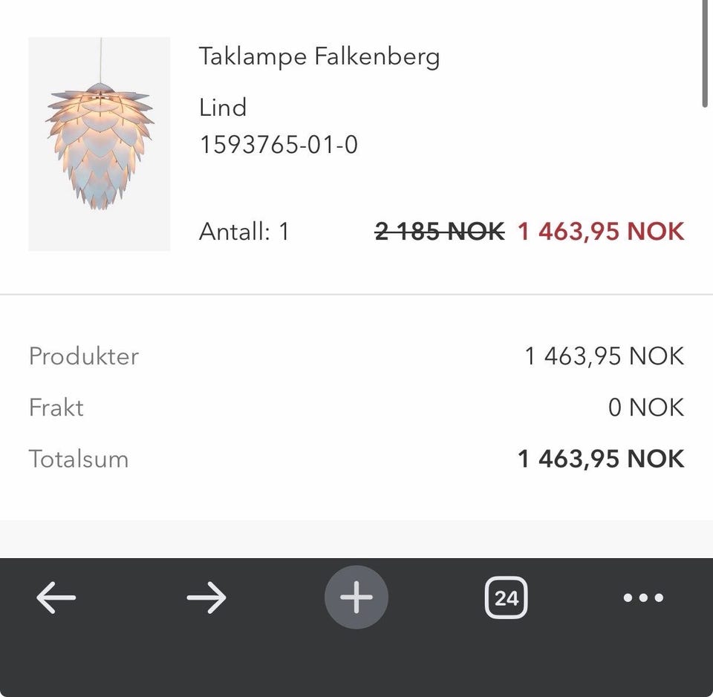
Task: View all open tabs via the tab switcher
Action: 505,597
